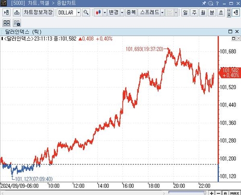Click the chart zoom slider bar
Viewport: 241px width, 195px height.
coord(187,193)
